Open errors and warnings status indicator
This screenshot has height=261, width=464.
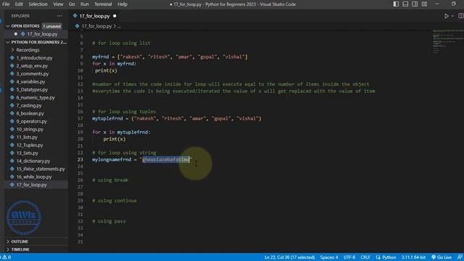point(7,257)
